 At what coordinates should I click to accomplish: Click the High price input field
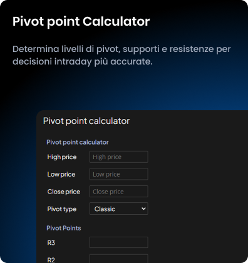click(119, 157)
